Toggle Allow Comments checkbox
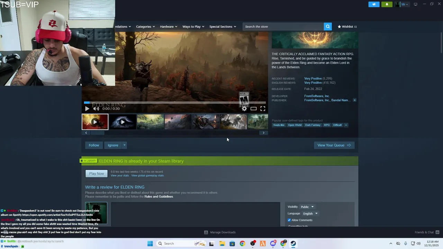The image size is (443, 249). point(289,220)
